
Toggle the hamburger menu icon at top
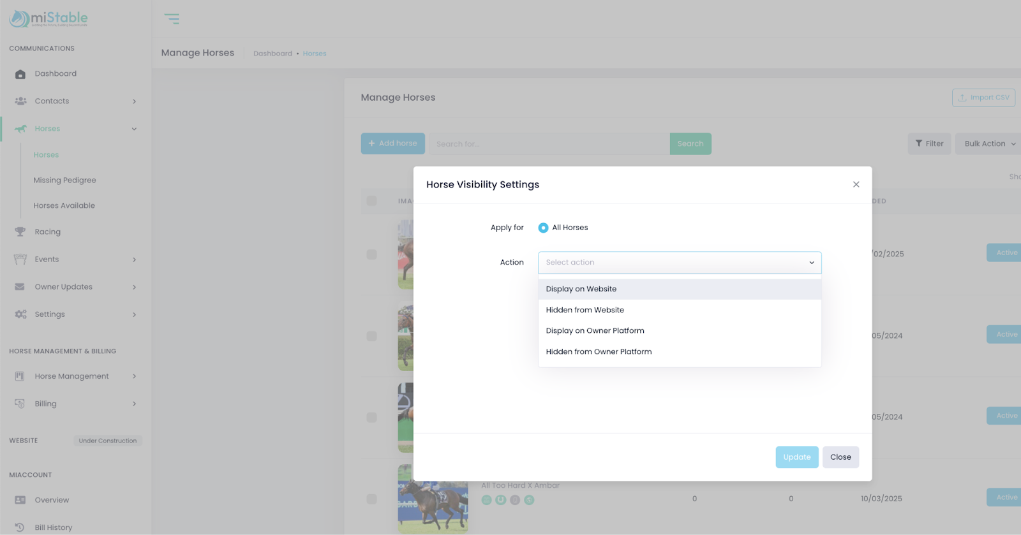[172, 19]
